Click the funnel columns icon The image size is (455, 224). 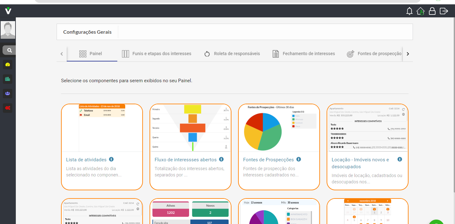[126, 54]
